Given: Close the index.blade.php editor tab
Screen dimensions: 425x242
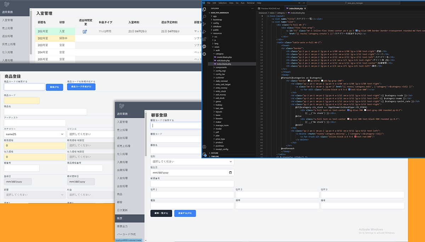Looking at the screenshot, I should pos(306,8).
